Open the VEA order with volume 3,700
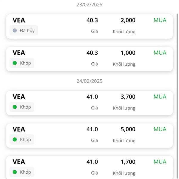 point(89,103)
